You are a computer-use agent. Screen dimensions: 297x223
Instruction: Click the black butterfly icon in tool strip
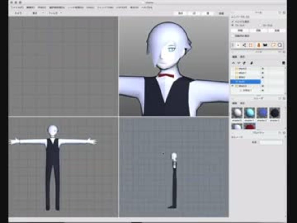point(265,45)
